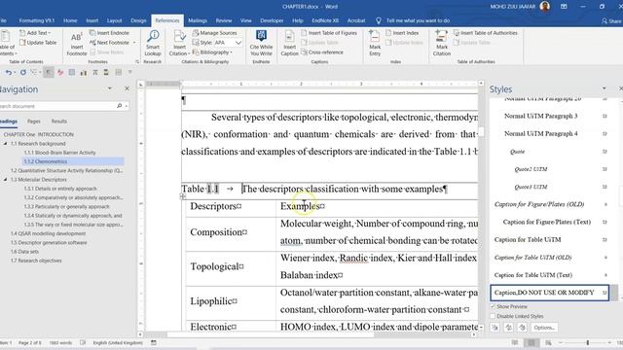
Task: Click the Cite While You Write EndNote icon
Action: (261, 43)
